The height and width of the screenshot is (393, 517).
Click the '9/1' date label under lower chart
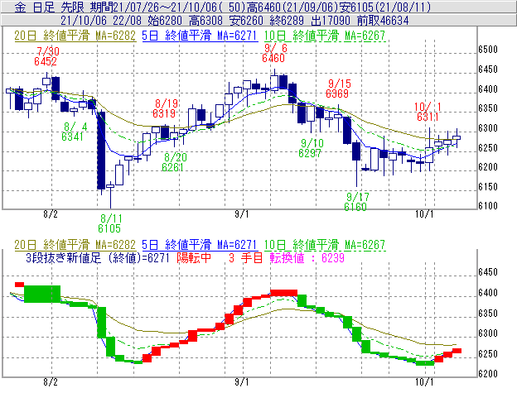click(x=242, y=381)
